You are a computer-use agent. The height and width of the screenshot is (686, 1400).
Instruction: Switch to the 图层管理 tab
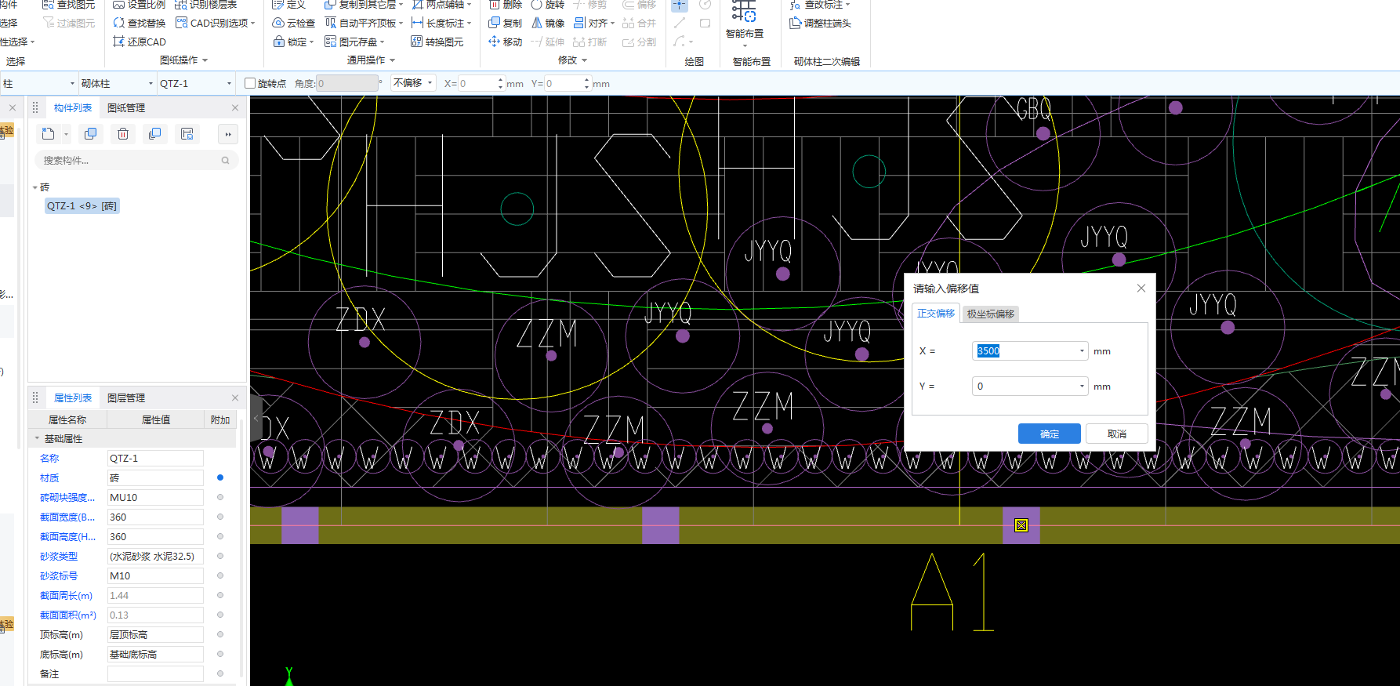click(x=126, y=398)
